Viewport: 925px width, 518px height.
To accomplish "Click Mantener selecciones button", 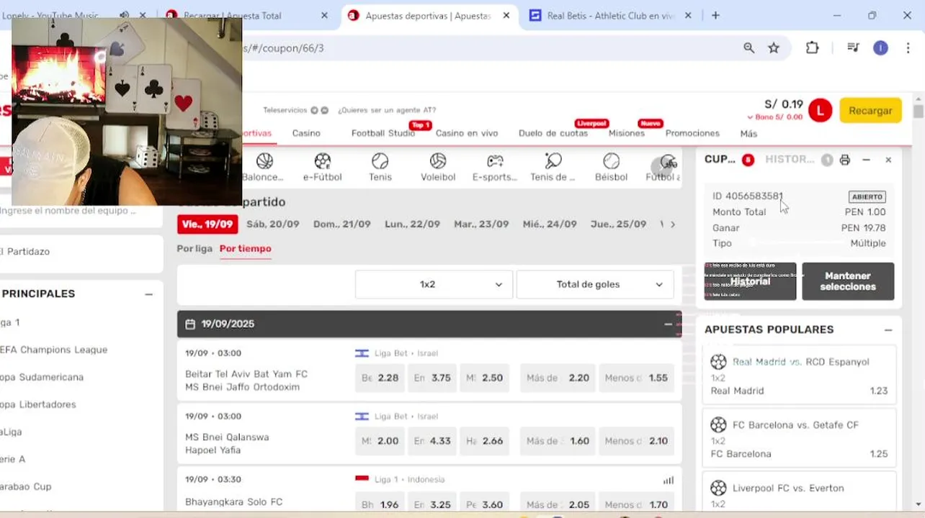I will point(848,281).
